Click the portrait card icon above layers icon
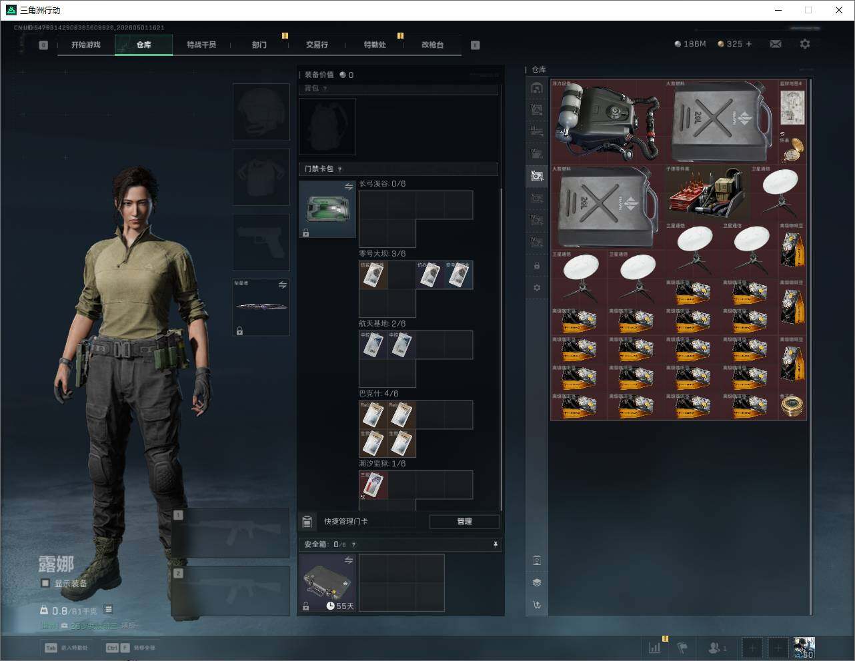This screenshot has height=661, width=855. (537, 560)
